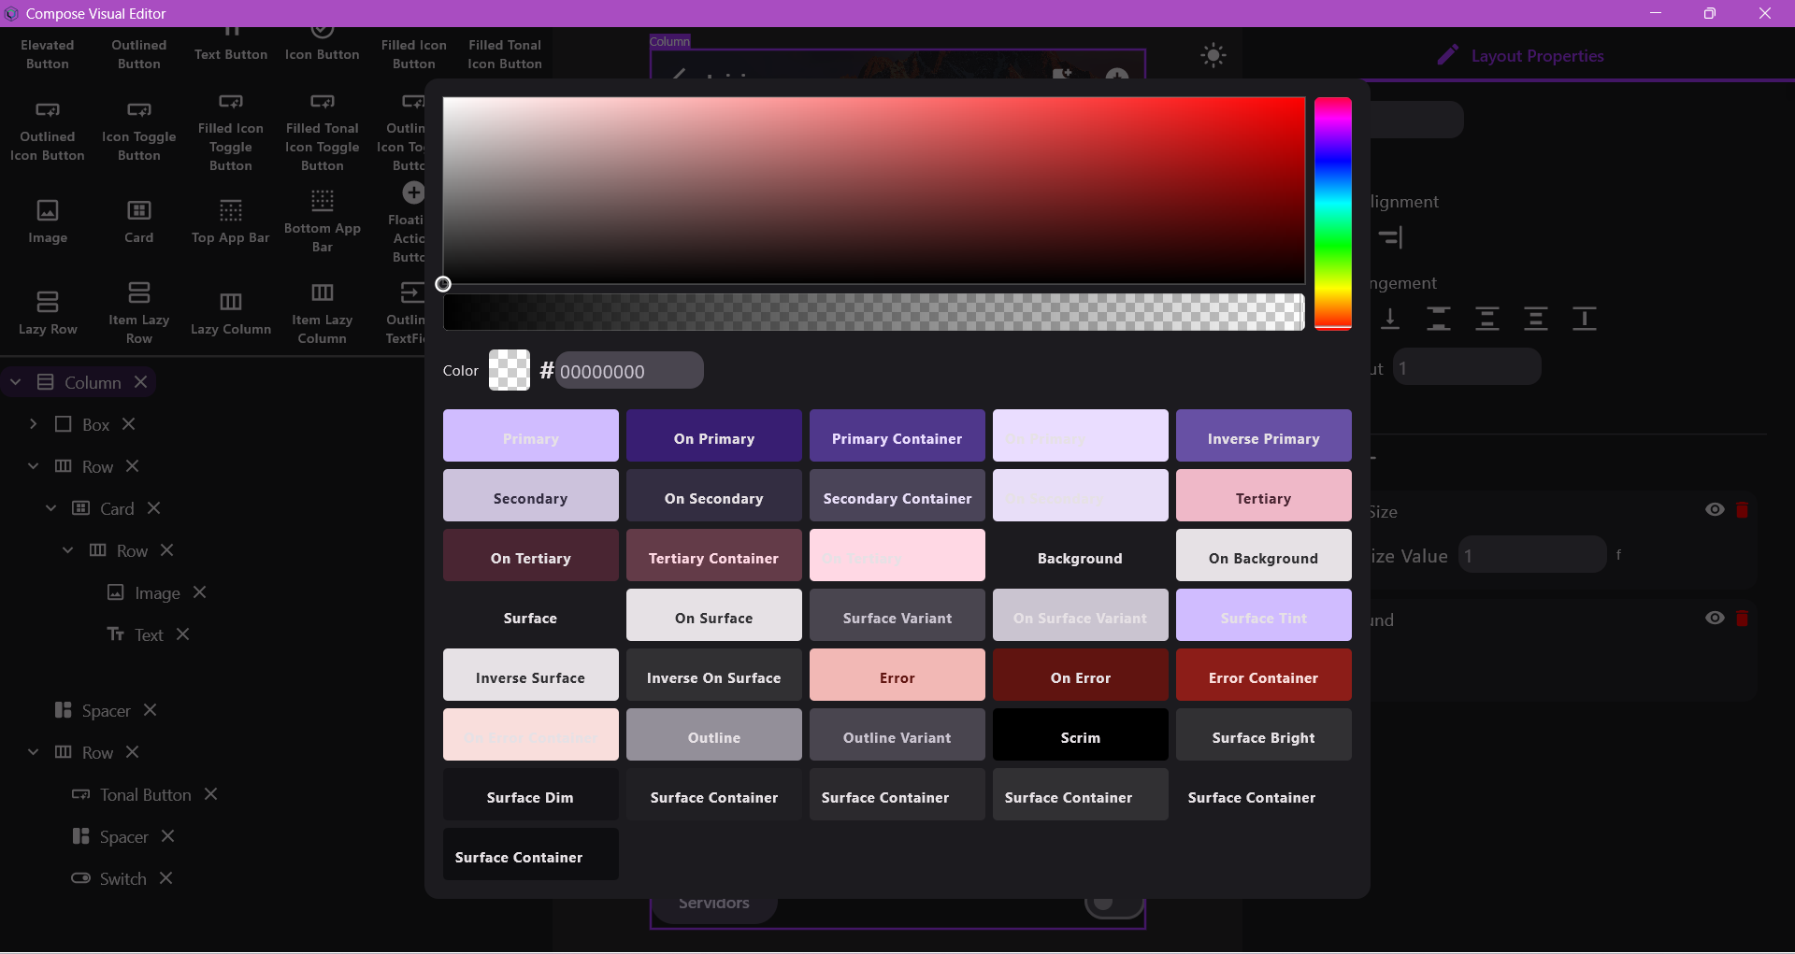Click the hex color input field
This screenshot has height=954, width=1795.
628,370
